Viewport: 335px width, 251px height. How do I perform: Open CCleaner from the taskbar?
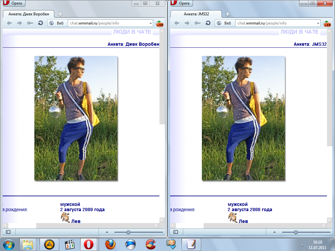click(x=150, y=244)
